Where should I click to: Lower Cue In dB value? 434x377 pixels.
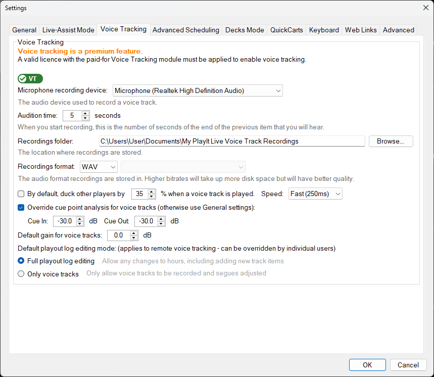(80, 224)
